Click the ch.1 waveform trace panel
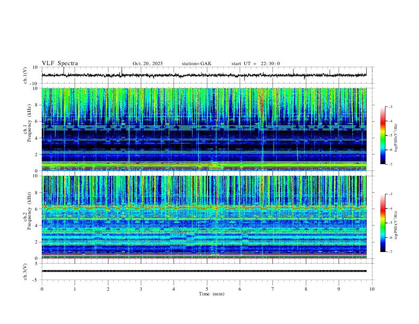This screenshot has width=419, height=324. pyautogui.click(x=206, y=75)
